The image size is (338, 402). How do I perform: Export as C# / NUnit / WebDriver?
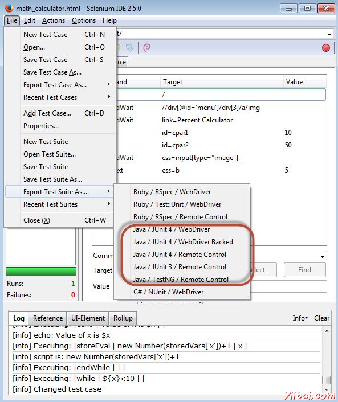click(182, 292)
